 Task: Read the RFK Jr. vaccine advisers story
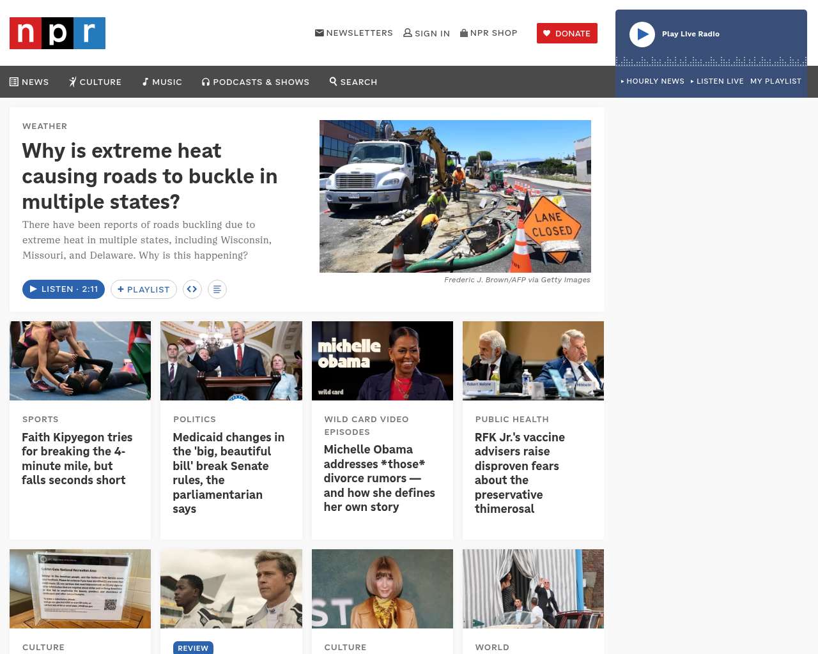[520, 473]
